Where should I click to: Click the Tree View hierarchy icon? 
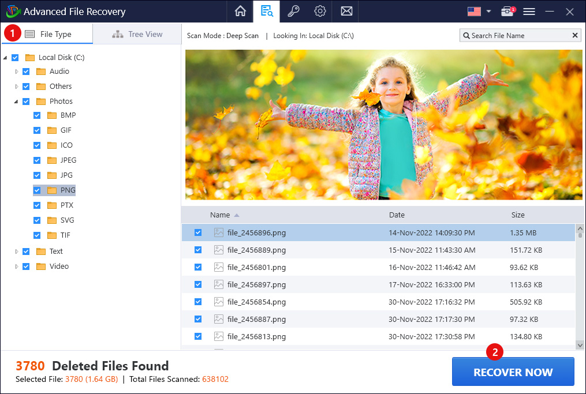point(118,35)
